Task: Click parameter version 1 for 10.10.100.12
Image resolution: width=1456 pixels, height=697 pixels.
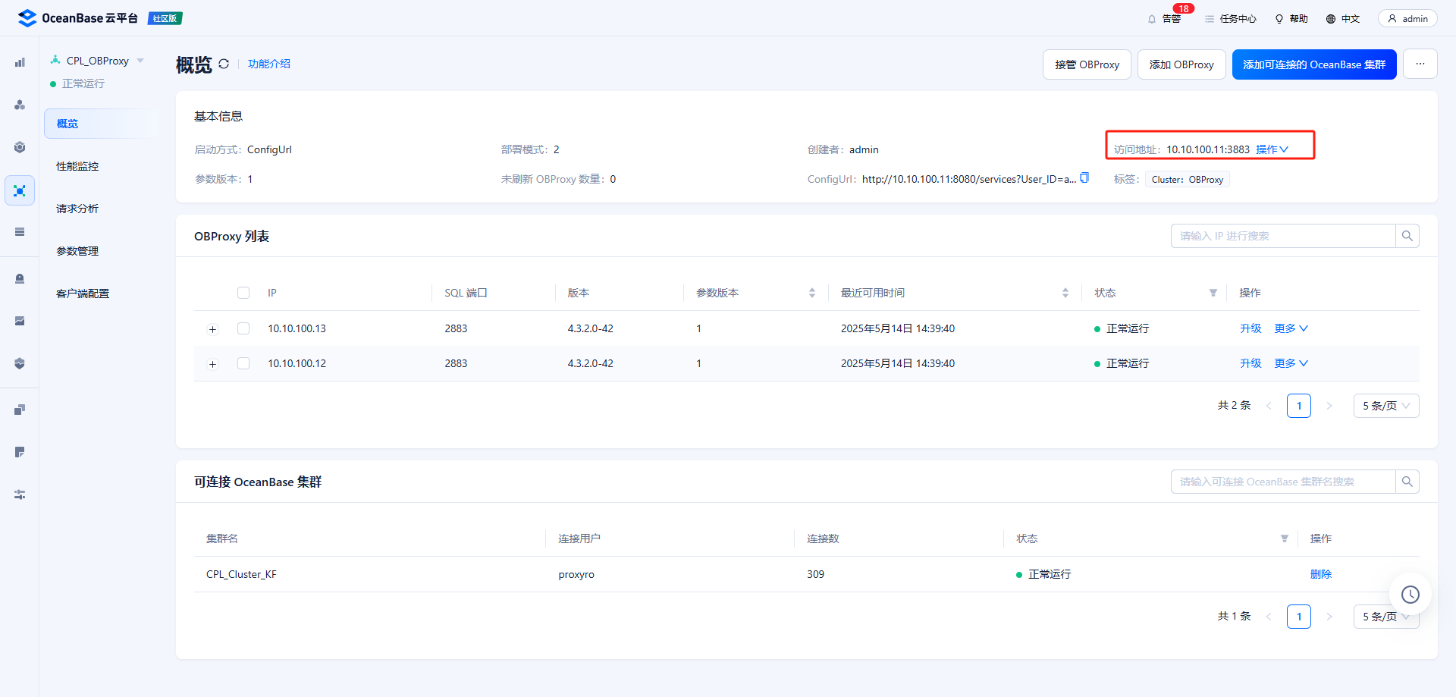Action: click(698, 363)
